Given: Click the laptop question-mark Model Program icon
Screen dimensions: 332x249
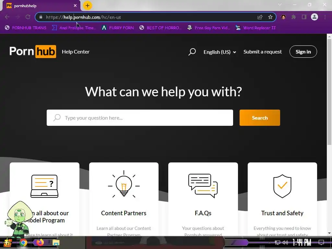Looking at the screenshot, I should (x=44, y=186).
